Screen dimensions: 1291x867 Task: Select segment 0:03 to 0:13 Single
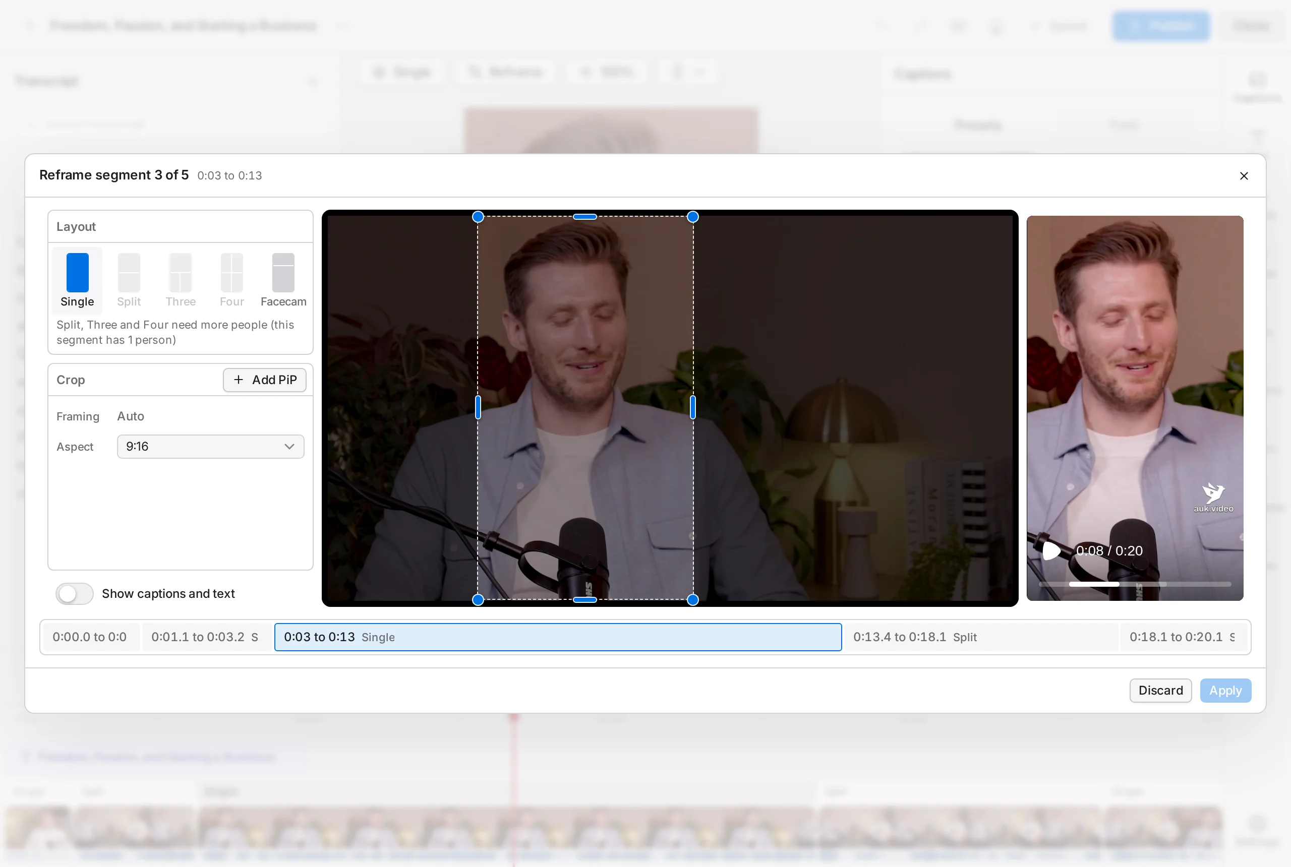click(x=558, y=637)
